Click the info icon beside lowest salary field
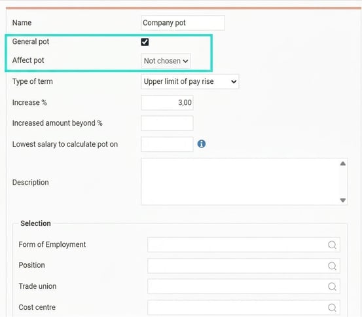Viewport: 362px width, 317px height. pos(202,143)
